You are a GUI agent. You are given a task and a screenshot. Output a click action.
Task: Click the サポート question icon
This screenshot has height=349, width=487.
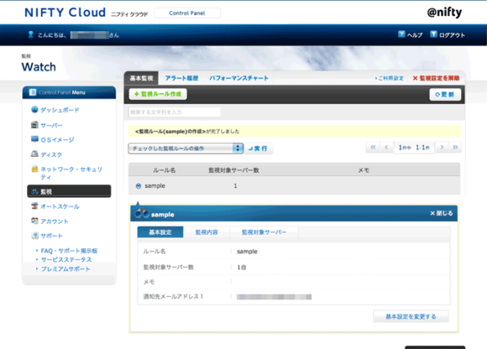[x=34, y=236]
